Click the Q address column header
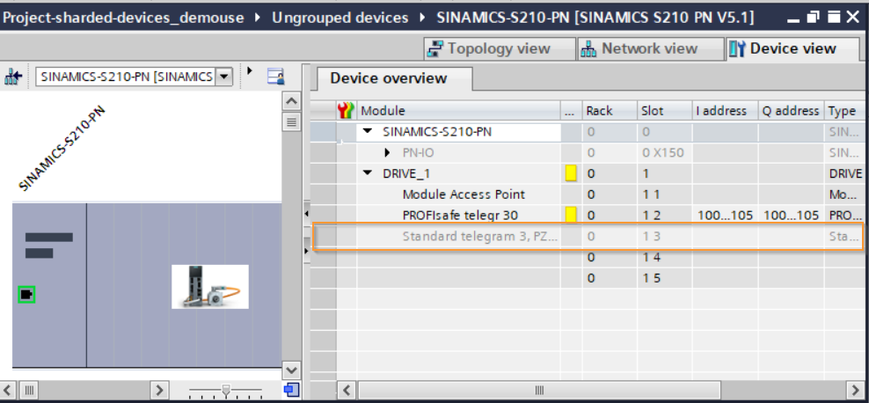 (x=792, y=111)
